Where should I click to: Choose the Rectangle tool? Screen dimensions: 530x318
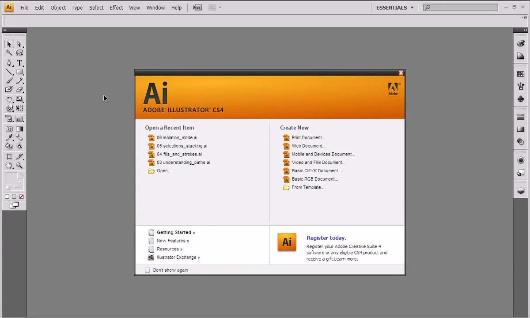click(x=19, y=72)
